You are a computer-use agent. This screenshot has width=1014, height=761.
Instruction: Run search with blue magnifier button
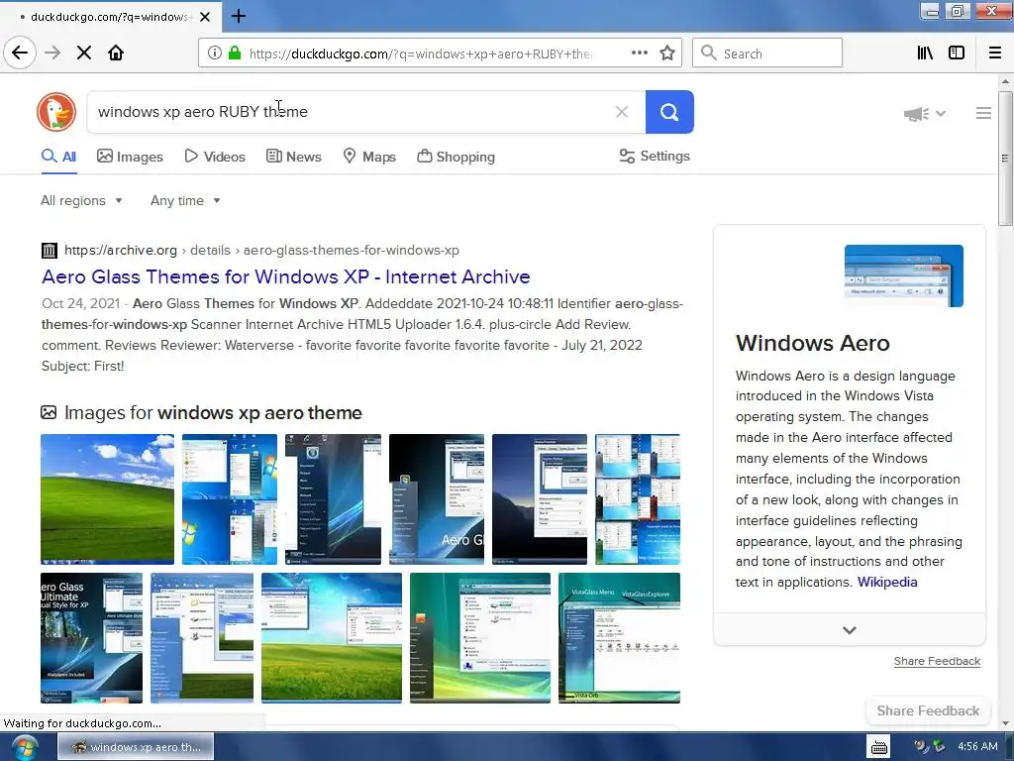click(x=669, y=112)
